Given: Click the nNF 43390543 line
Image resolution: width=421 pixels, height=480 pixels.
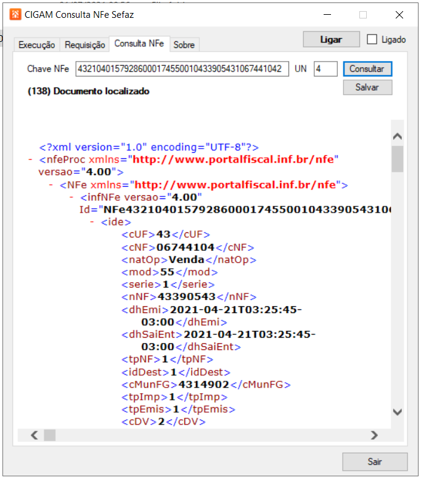Looking at the screenshot, I should point(189,296).
